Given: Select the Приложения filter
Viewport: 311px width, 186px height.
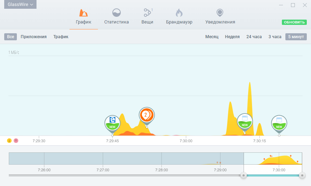Looking at the screenshot, I should 33,37.
